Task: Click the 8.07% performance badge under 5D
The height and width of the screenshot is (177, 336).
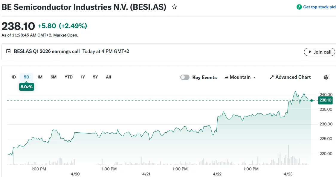Action: pos(26,87)
